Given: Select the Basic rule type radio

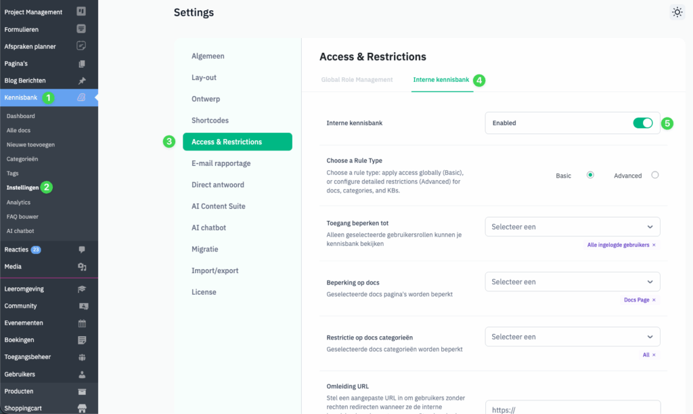Looking at the screenshot, I should (590, 175).
